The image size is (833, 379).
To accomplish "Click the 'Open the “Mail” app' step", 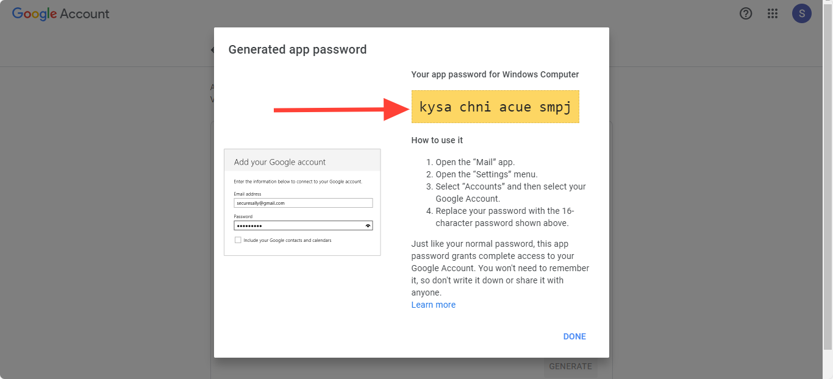I will point(475,162).
